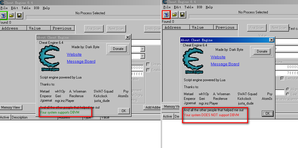Click process progress bar in left window
Image resolution: width=298 pixels, height=148 pixels.
[93, 18]
